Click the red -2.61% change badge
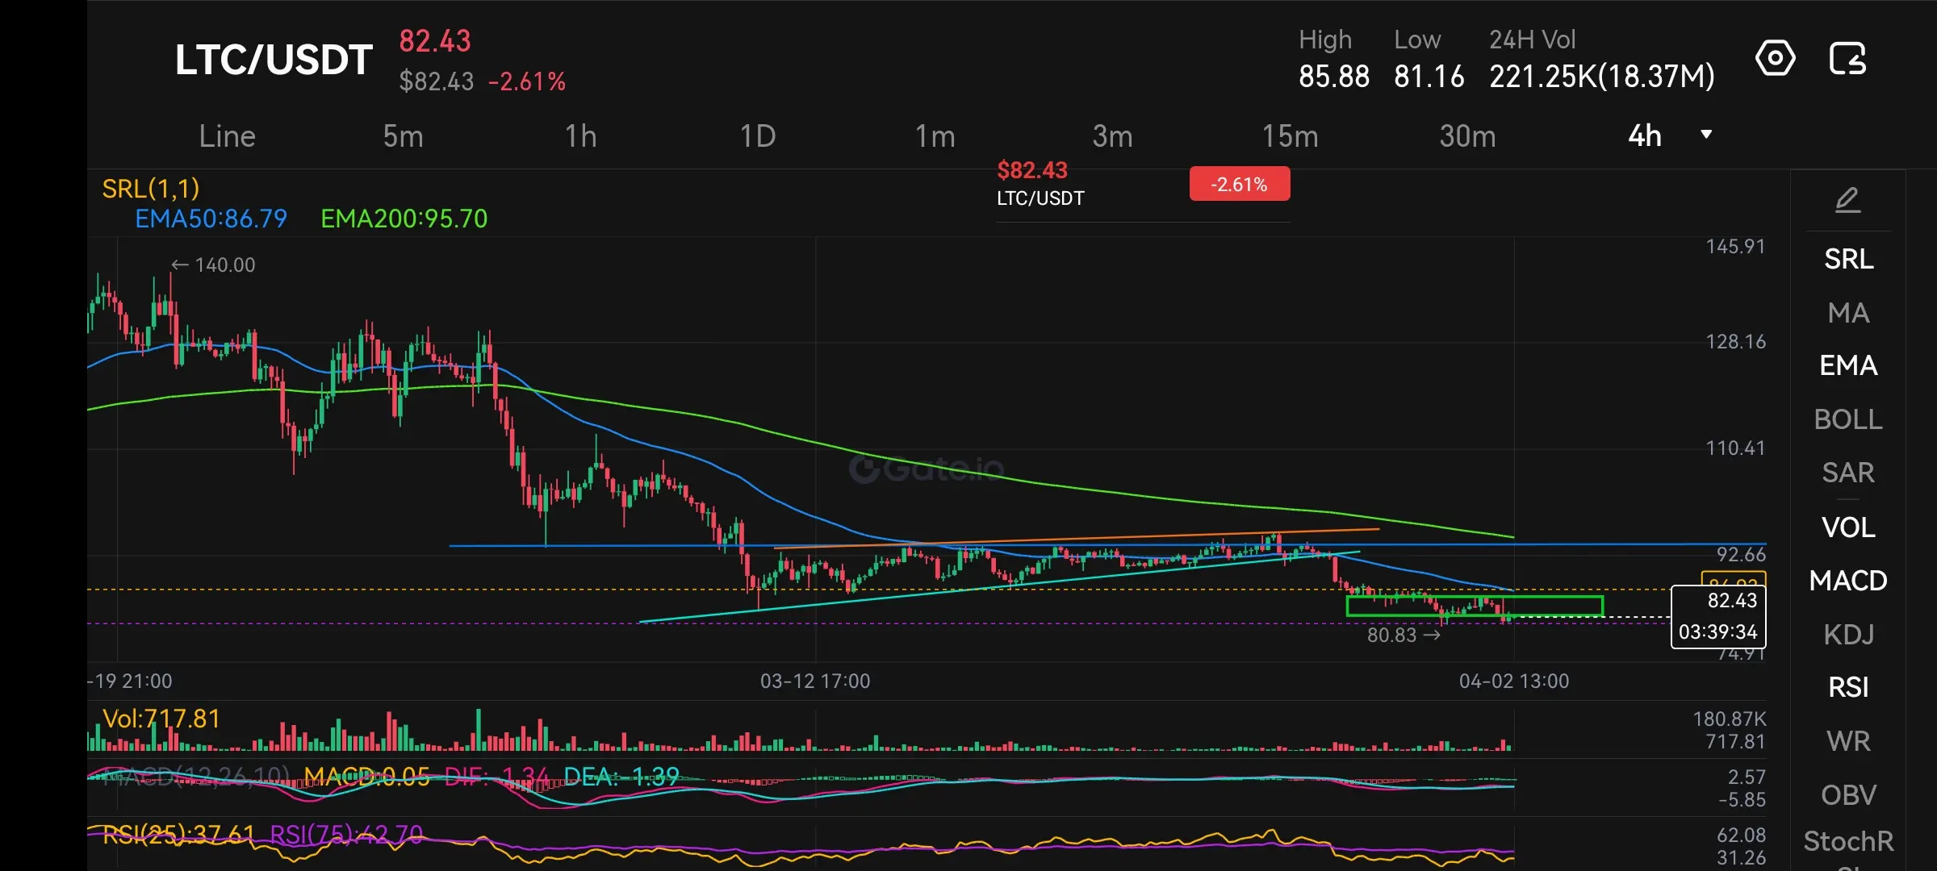The image size is (1937, 871). [x=1239, y=185]
